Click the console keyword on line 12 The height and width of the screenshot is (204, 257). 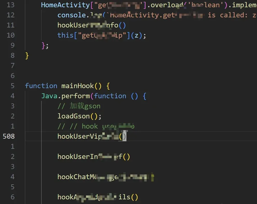(x=72, y=15)
